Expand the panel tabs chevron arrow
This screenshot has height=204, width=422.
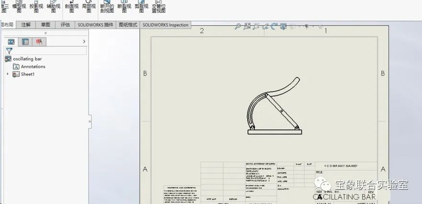(x=84, y=42)
